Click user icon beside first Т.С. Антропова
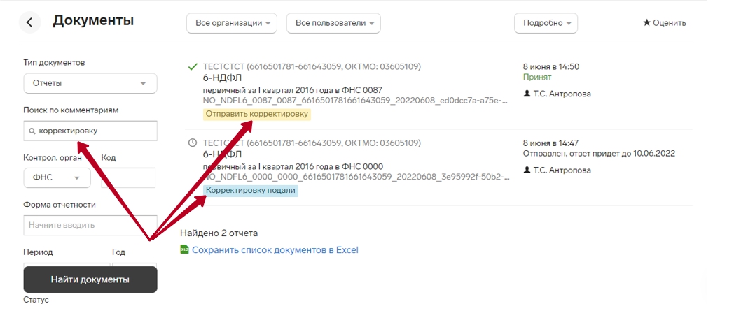The image size is (748, 320). point(527,94)
